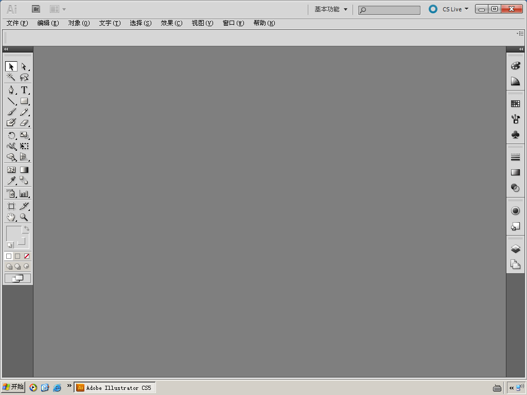Set paint mode to Color
This screenshot has width=527, height=395.
tap(9, 256)
